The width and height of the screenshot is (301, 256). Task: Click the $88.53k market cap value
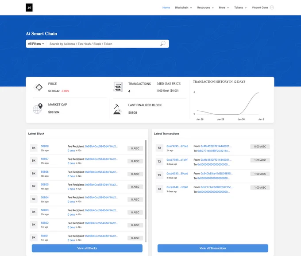click(54, 112)
